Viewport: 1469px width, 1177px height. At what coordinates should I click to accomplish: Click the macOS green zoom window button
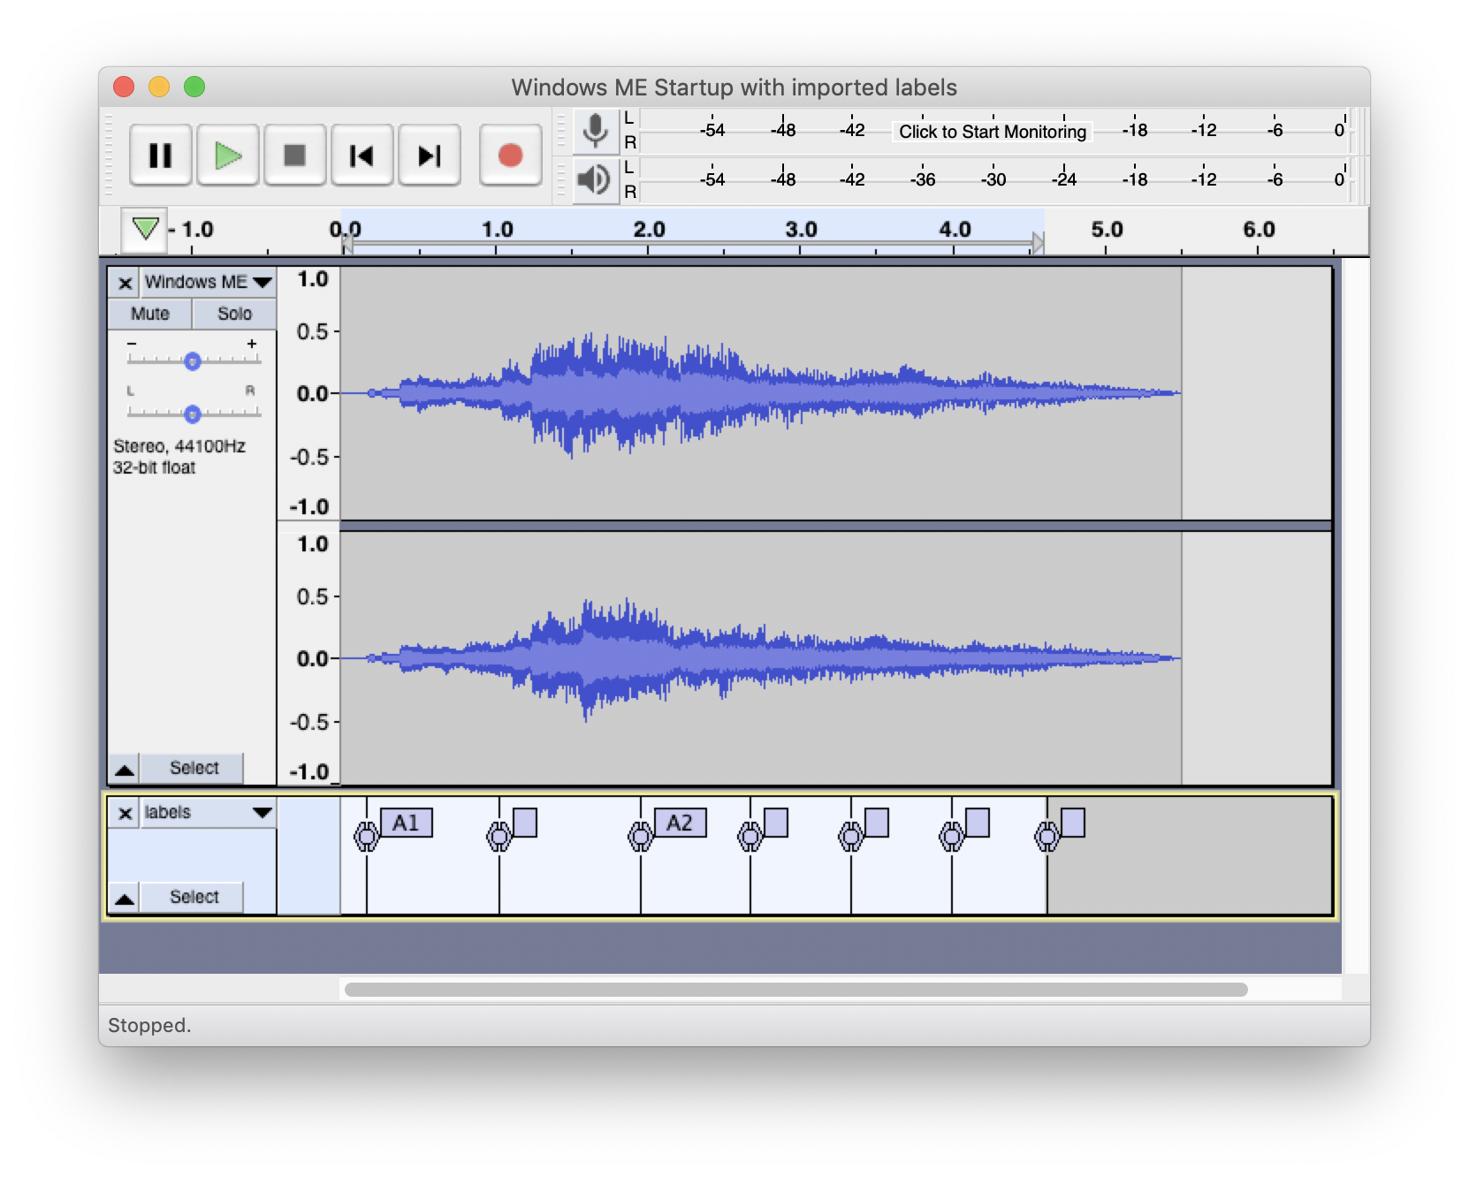194,87
